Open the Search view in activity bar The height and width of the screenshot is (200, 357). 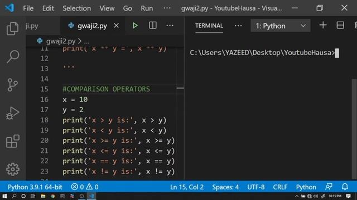(x=13, y=57)
